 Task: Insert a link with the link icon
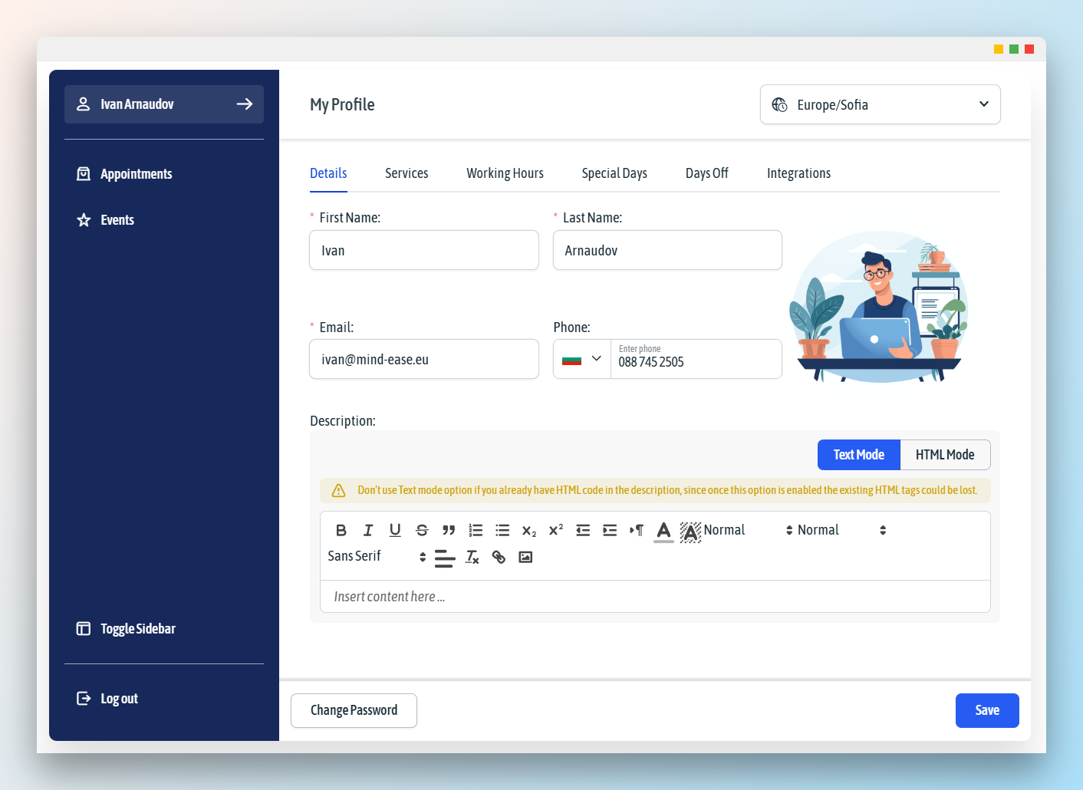(x=499, y=557)
